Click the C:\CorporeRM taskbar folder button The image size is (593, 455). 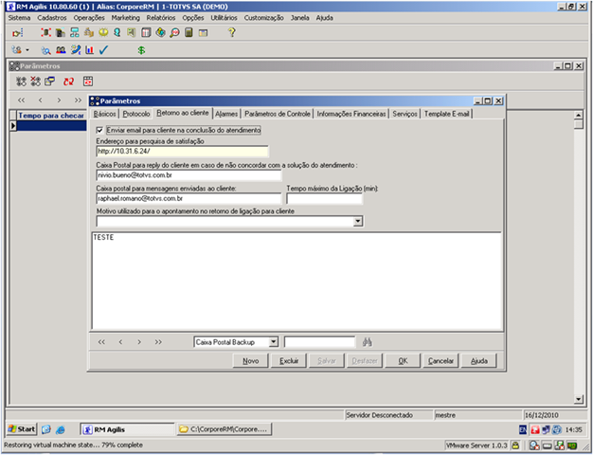[225, 429]
